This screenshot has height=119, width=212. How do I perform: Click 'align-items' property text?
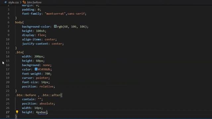[32, 39]
